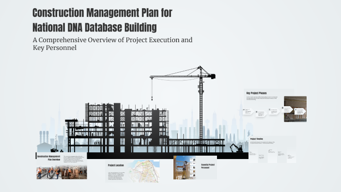Open the Project Timeline slide

pos(272,149)
